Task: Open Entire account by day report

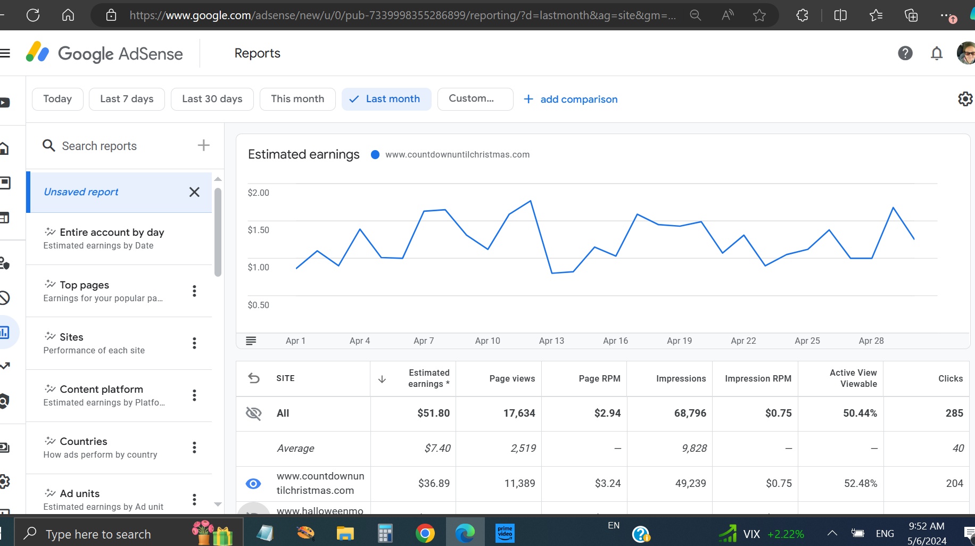Action: (x=119, y=238)
